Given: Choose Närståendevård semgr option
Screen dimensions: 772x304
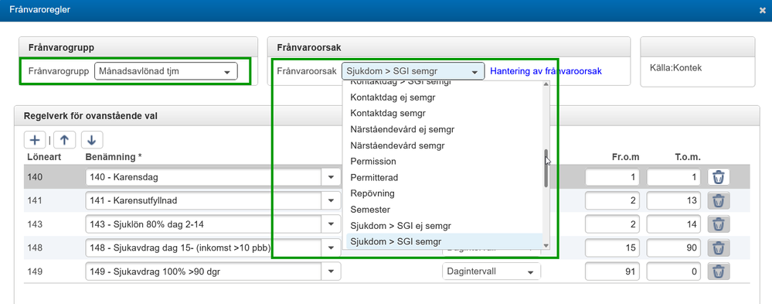Looking at the screenshot, I should coord(444,146).
